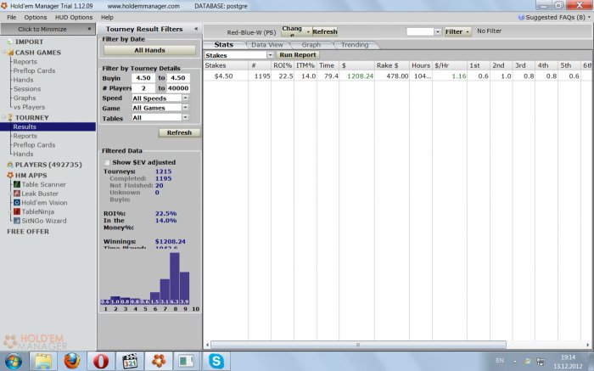This screenshot has height=371, width=594.
Task: Click the All Hands date filter button
Action: [149, 51]
